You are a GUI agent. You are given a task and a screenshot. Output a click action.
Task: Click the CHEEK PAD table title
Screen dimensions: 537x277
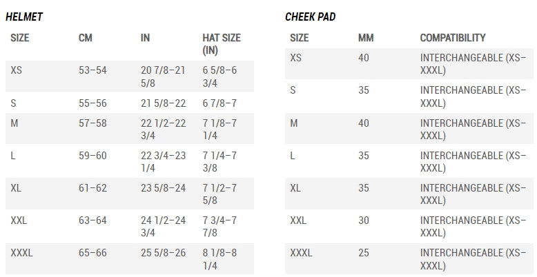click(x=311, y=17)
